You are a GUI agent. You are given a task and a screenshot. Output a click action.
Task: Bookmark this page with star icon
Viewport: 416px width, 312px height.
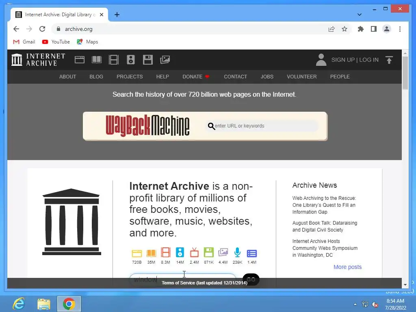pyautogui.click(x=344, y=29)
